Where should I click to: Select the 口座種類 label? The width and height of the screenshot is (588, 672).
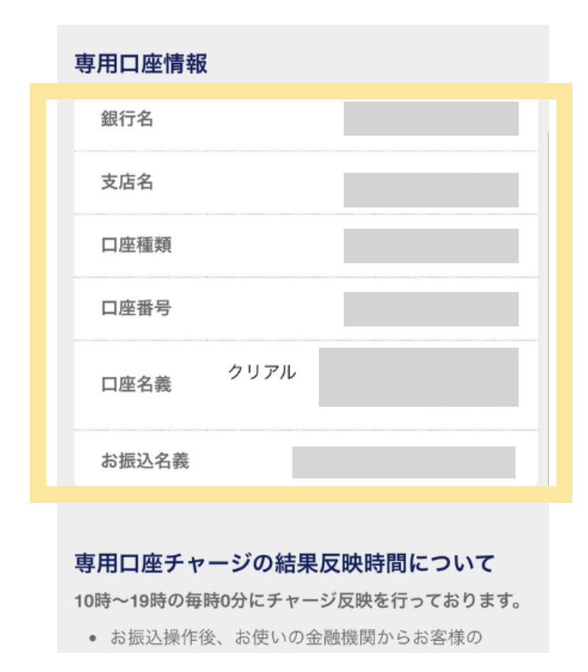pyautogui.click(x=136, y=244)
